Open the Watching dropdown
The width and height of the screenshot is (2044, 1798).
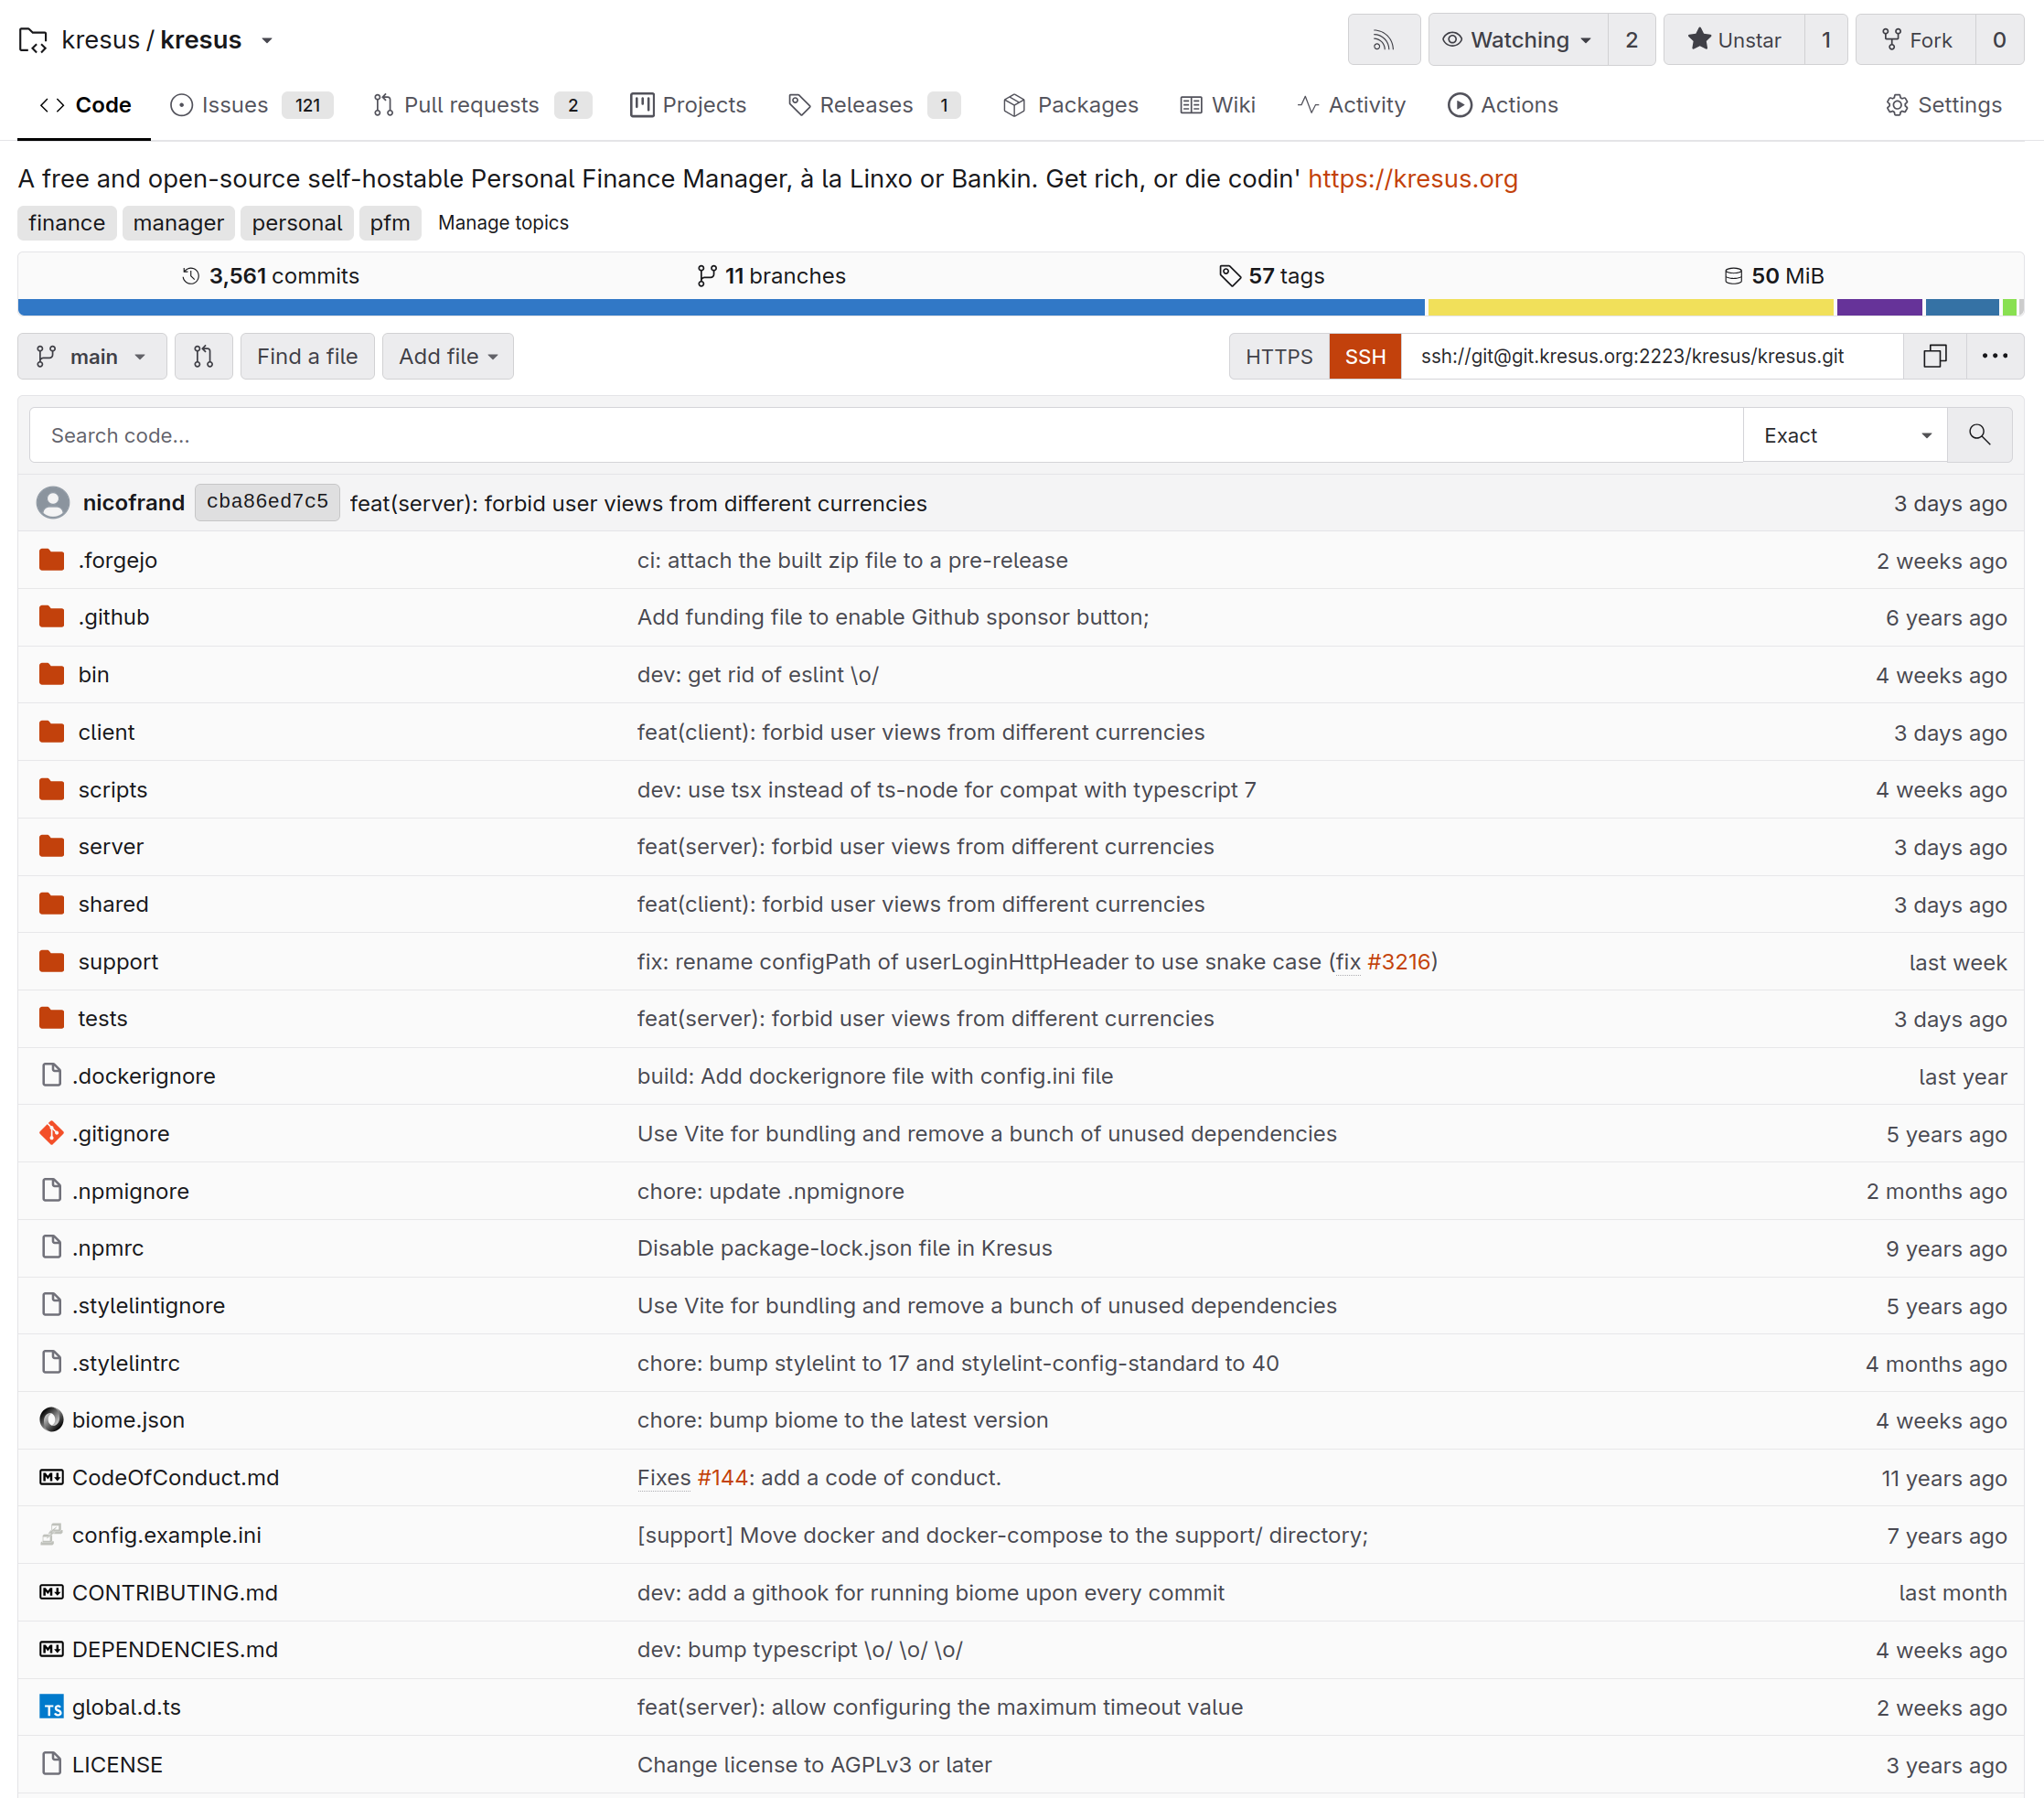pyautogui.click(x=1518, y=40)
